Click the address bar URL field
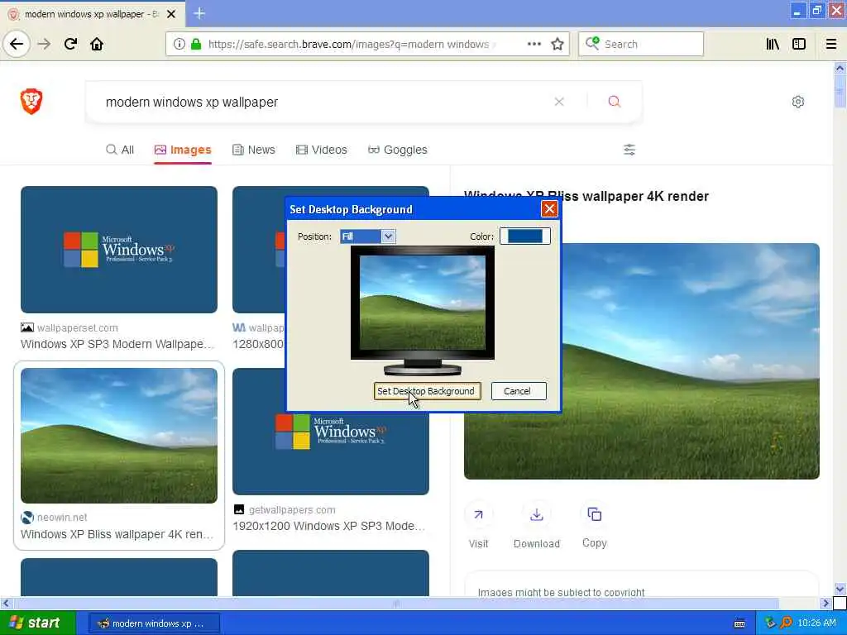 click(348, 44)
